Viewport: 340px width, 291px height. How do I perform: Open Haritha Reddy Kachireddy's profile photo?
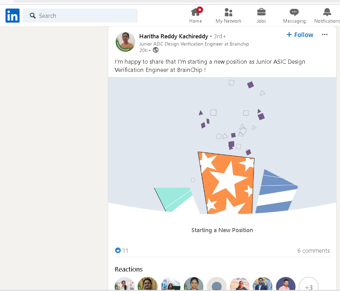tap(125, 42)
